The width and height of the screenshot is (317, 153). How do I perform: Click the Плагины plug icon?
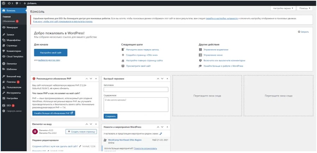coord(4,82)
